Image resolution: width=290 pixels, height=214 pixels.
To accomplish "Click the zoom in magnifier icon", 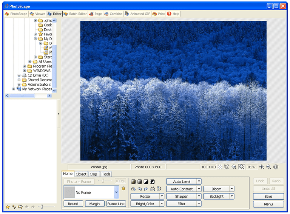I will 262,167.
